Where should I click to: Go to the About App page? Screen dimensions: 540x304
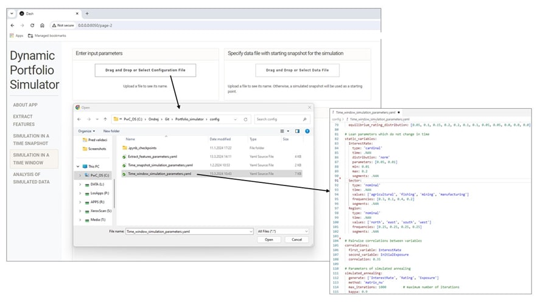click(26, 105)
